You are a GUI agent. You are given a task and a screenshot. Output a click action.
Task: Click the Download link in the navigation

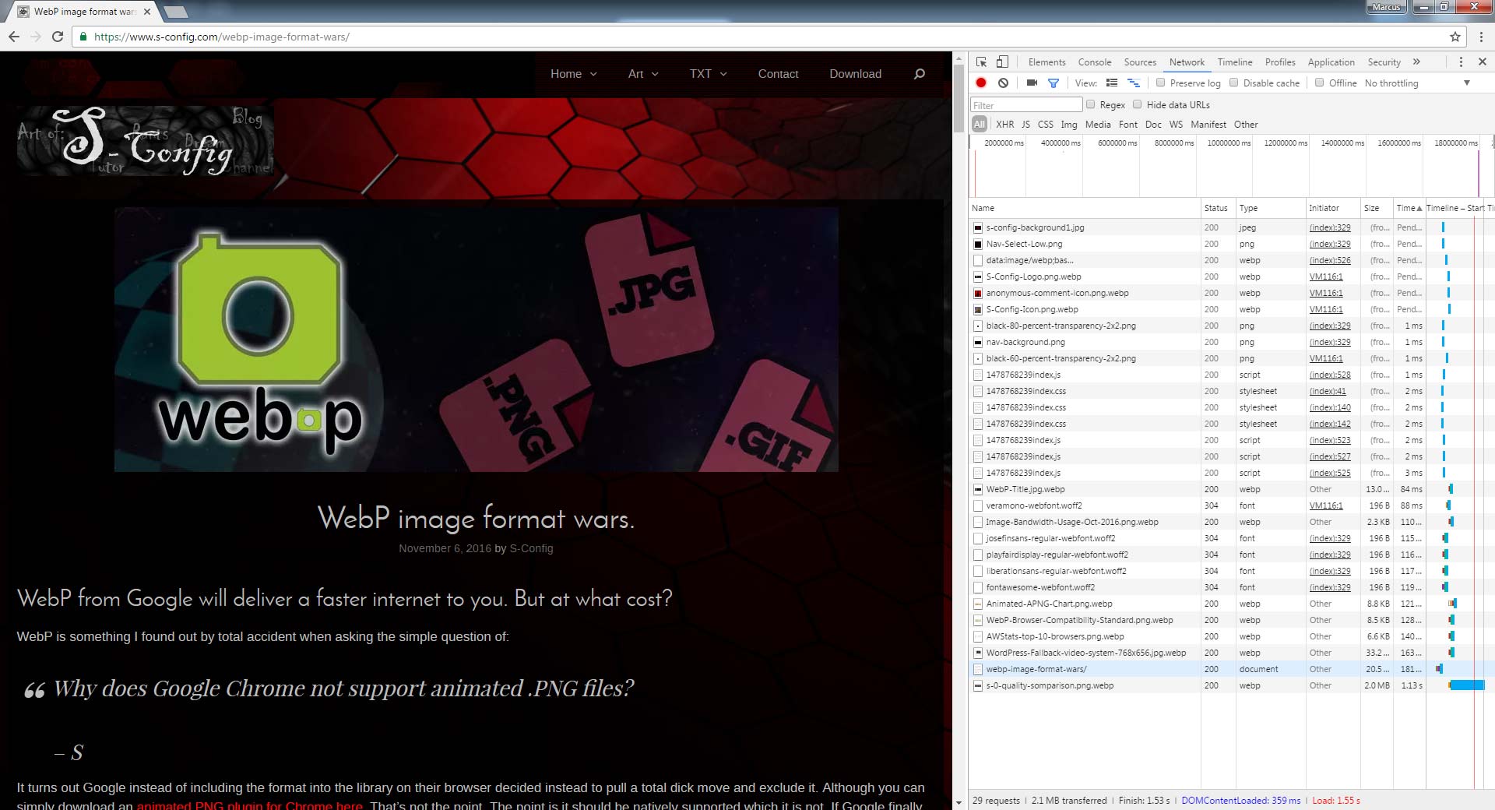[x=855, y=74]
